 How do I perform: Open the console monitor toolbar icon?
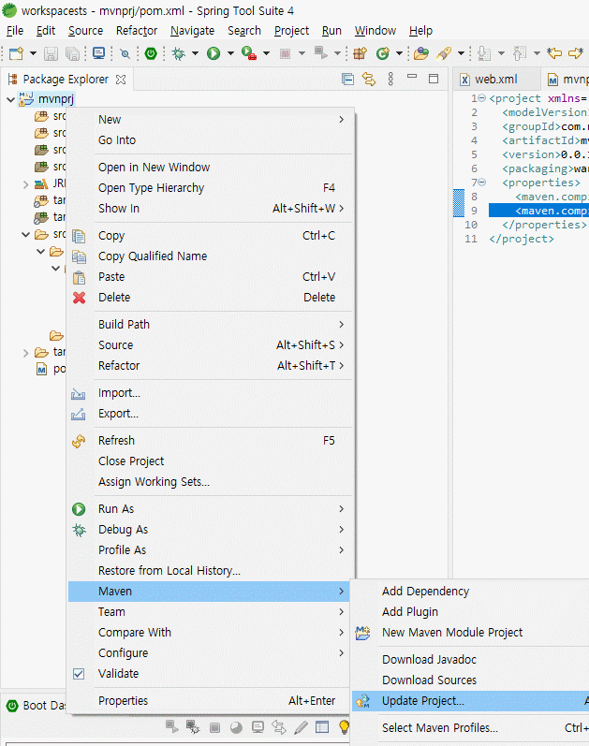(98, 53)
